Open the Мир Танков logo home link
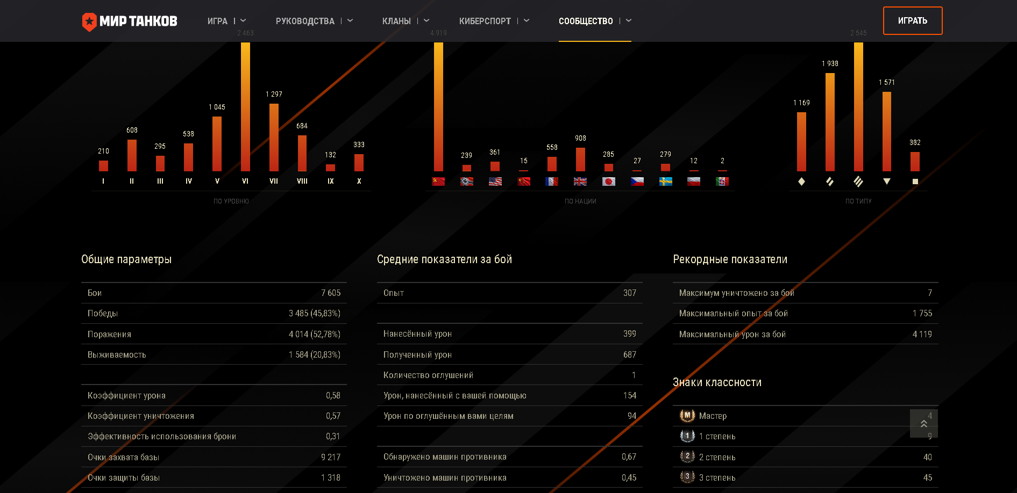Image resolution: width=1017 pixels, height=493 pixels. [129, 21]
